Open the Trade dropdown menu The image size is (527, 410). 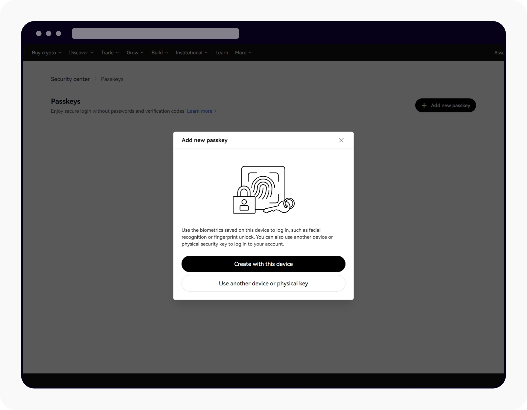pyautogui.click(x=110, y=53)
